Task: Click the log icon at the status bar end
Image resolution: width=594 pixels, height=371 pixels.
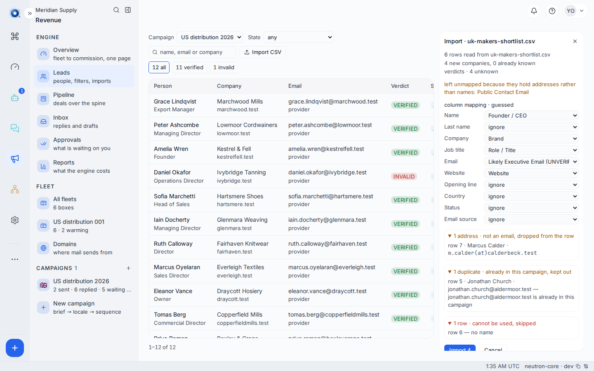Action: (x=586, y=366)
